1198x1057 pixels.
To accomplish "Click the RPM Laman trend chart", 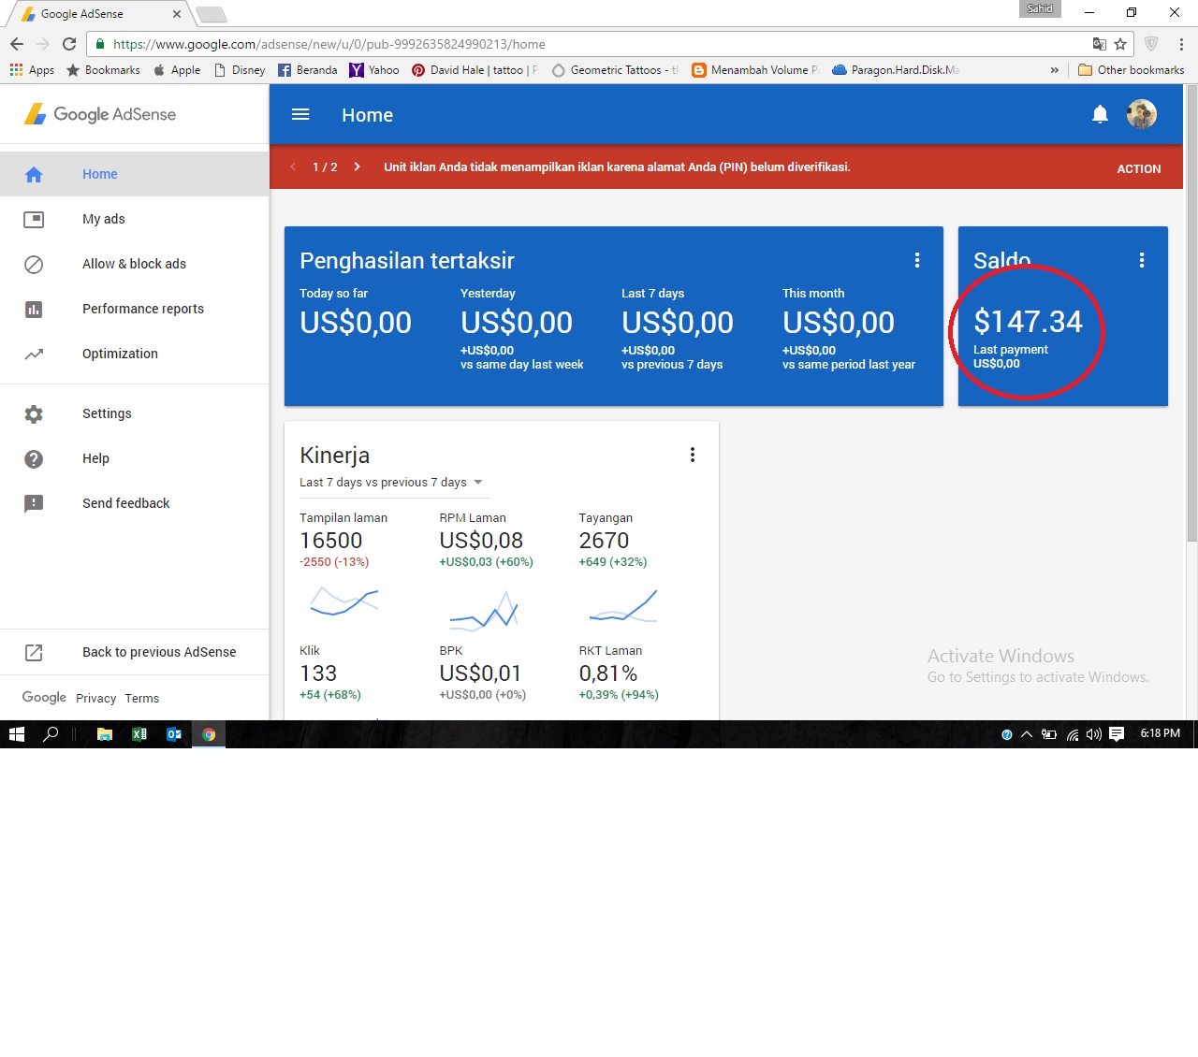I will coord(484,610).
